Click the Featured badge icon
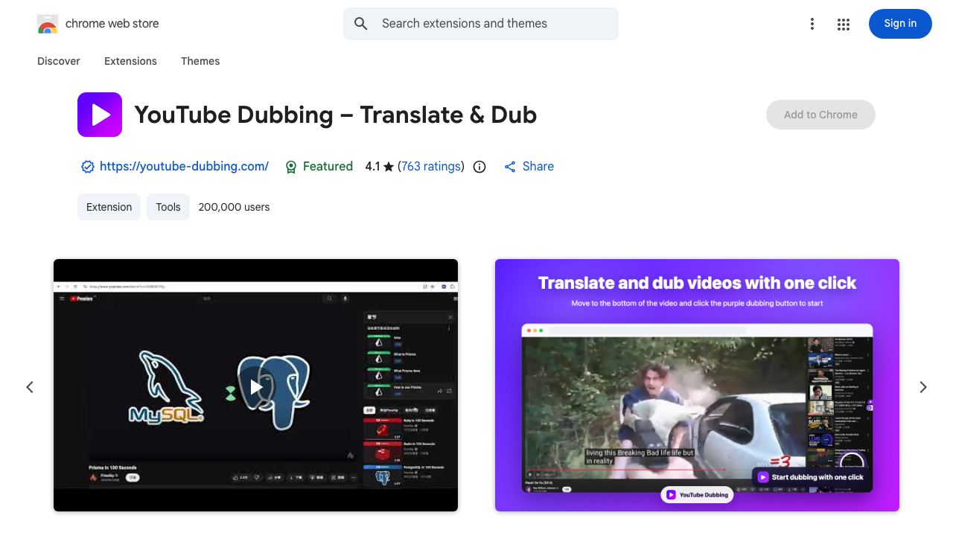 [291, 167]
